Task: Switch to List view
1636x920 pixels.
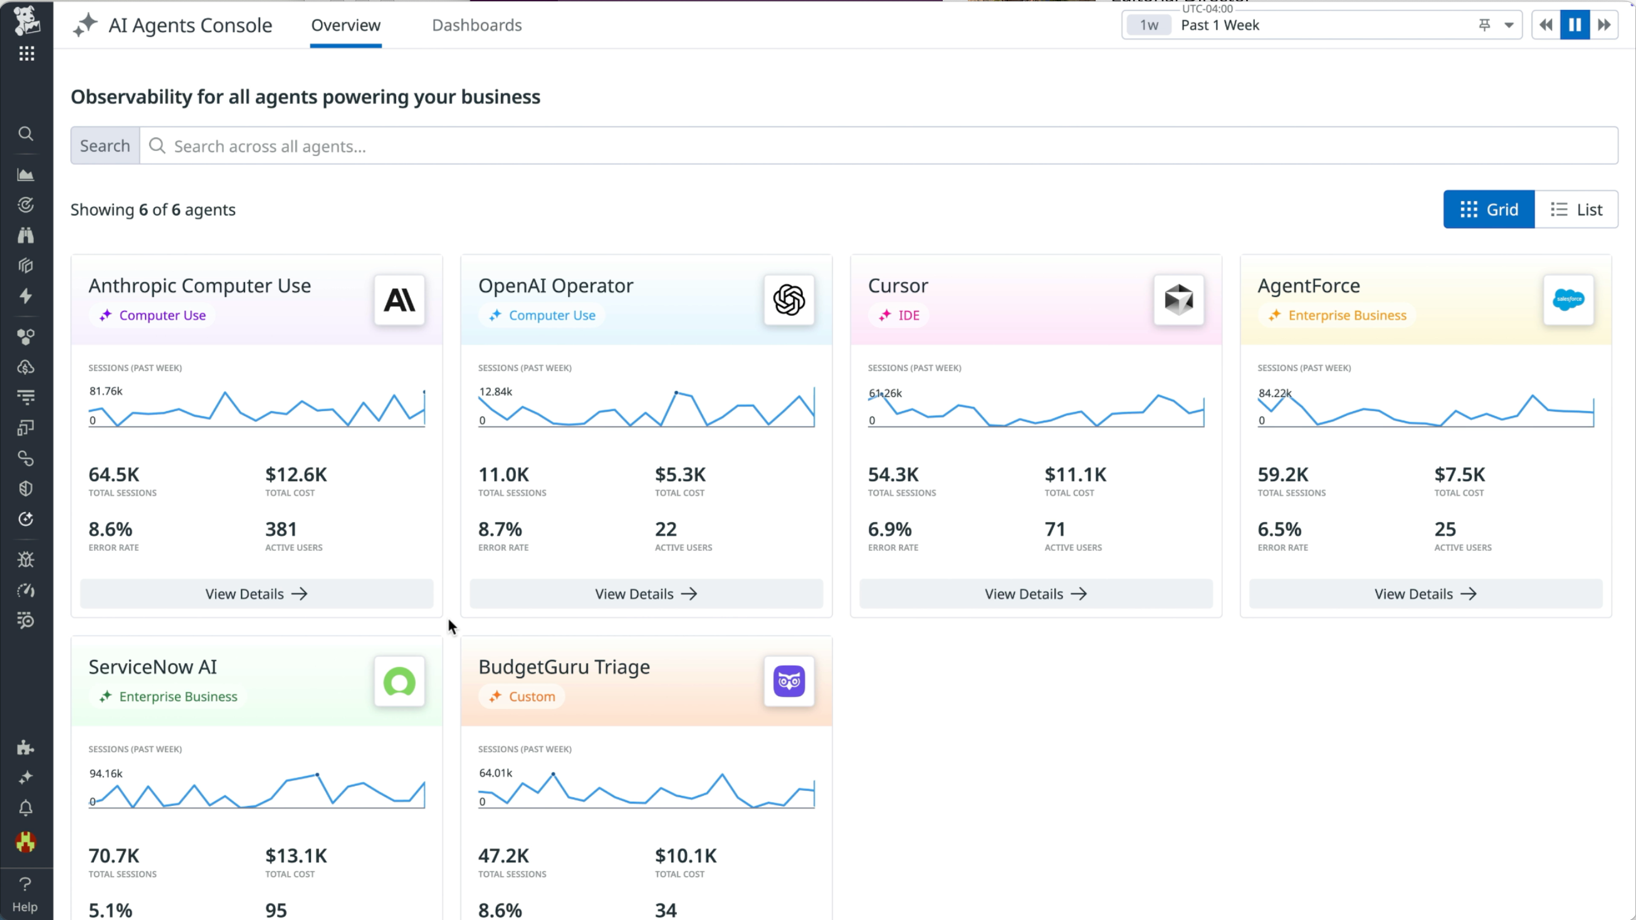Action: click(1578, 209)
